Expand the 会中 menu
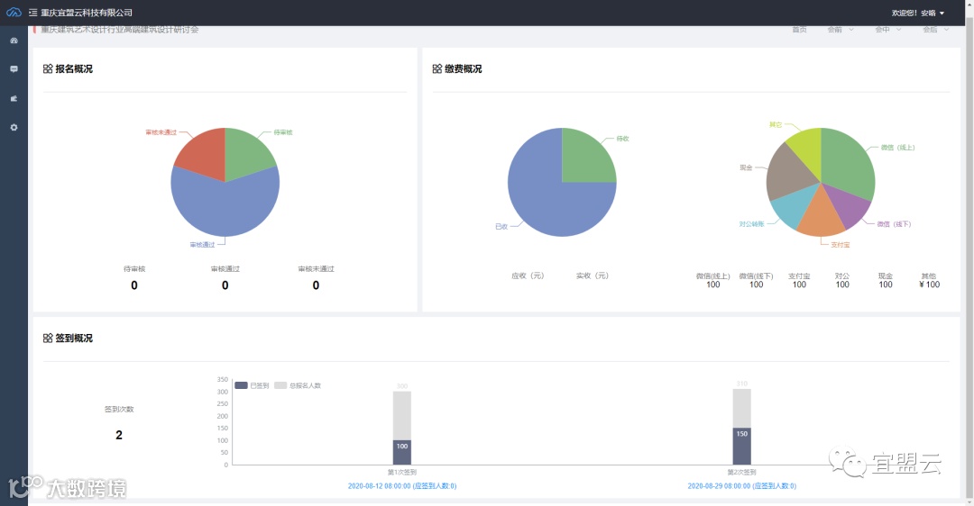 tap(888, 29)
